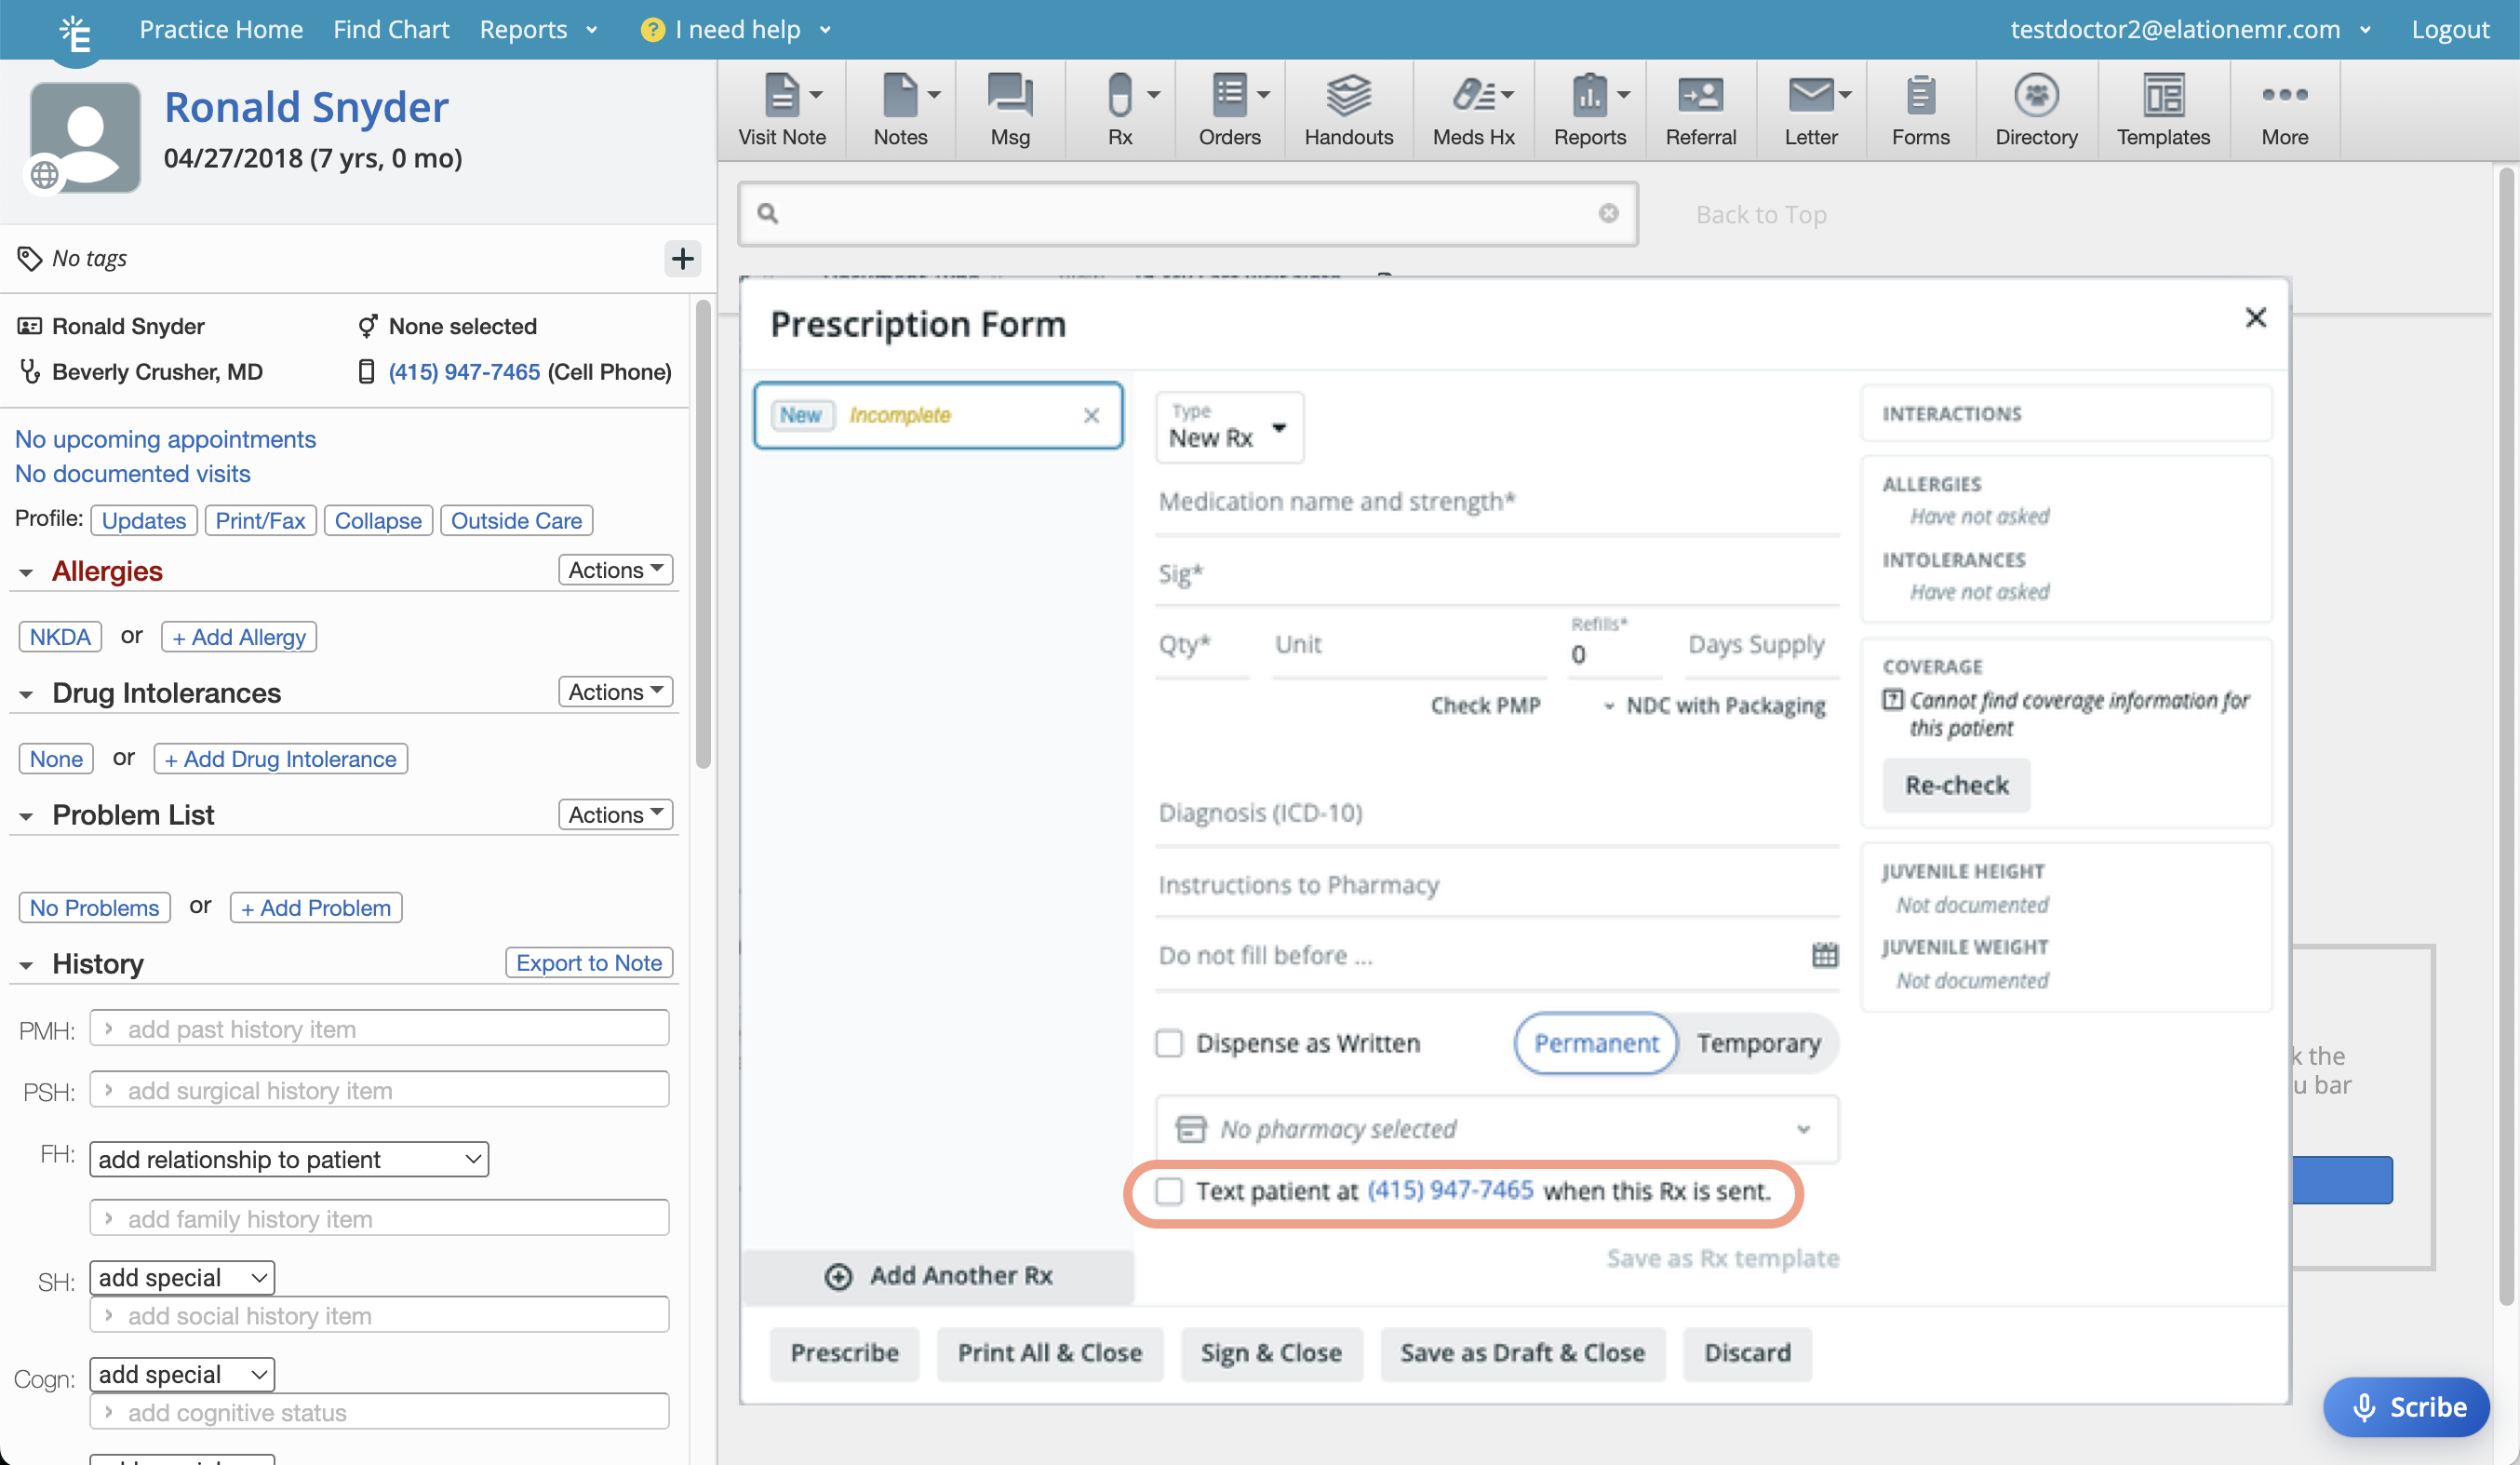Re-check patient coverage information

[x=1955, y=785]
